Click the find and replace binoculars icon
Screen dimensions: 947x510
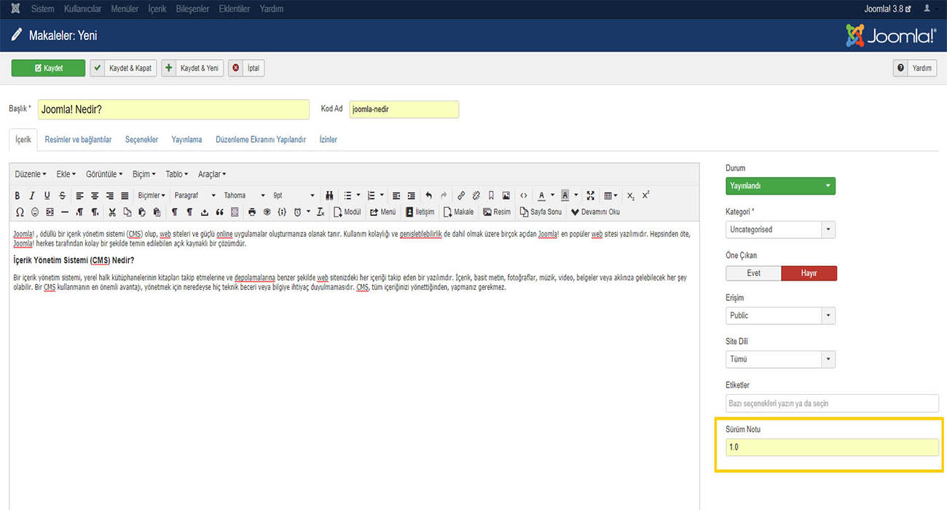[329, 195]
